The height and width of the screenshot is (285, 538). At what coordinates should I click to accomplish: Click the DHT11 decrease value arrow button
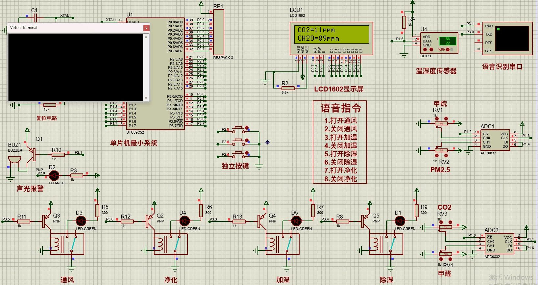[425, 50]
